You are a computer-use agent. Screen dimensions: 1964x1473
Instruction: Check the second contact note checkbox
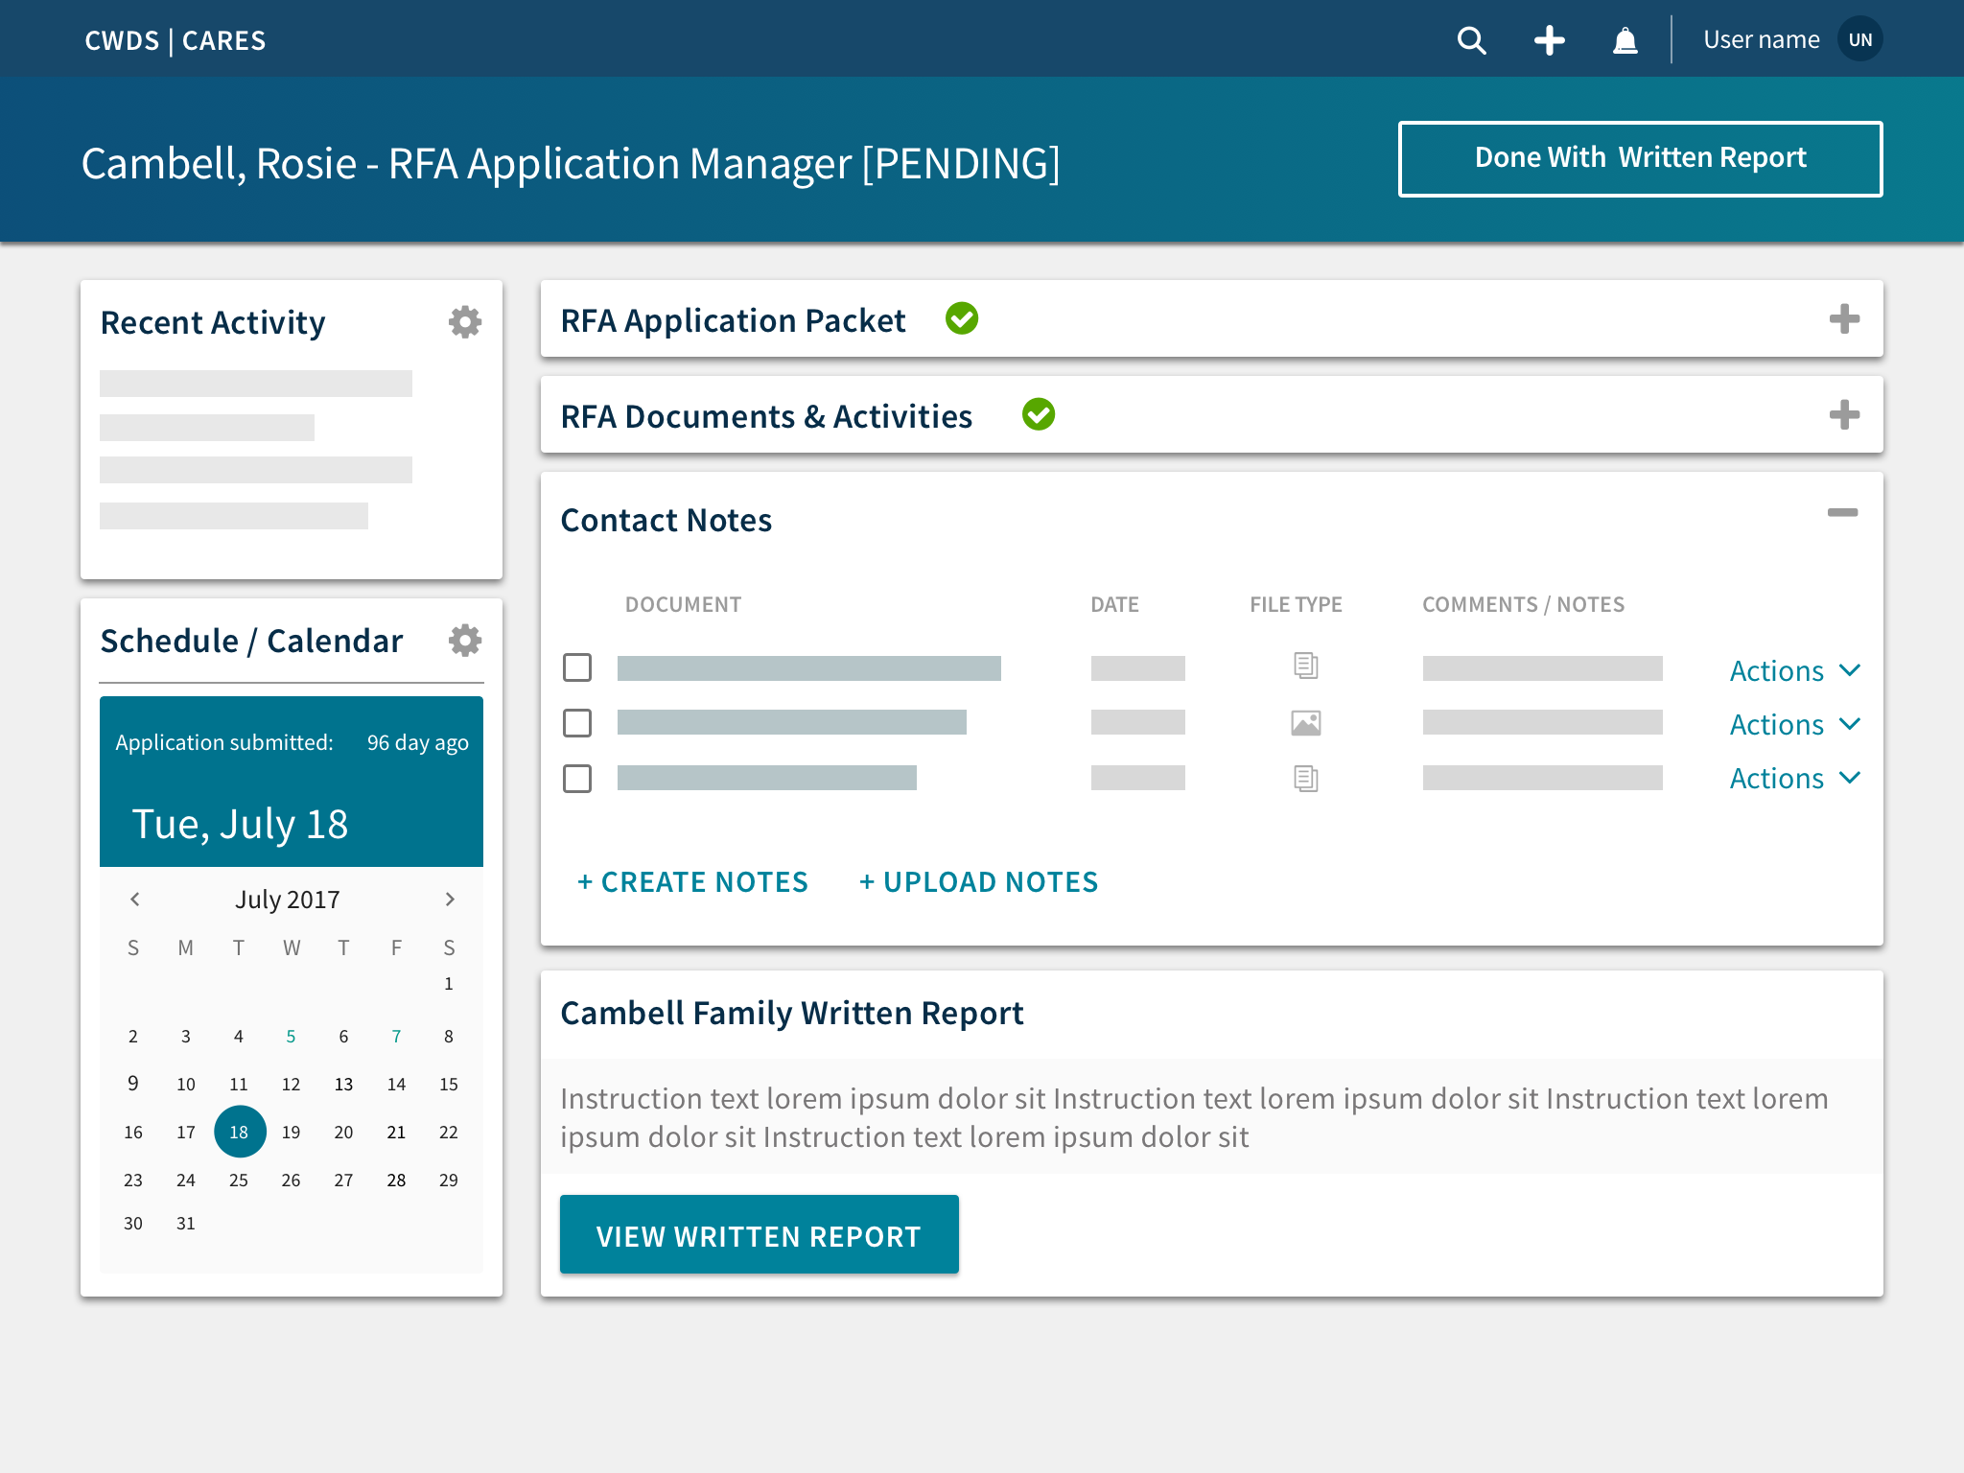577,723
